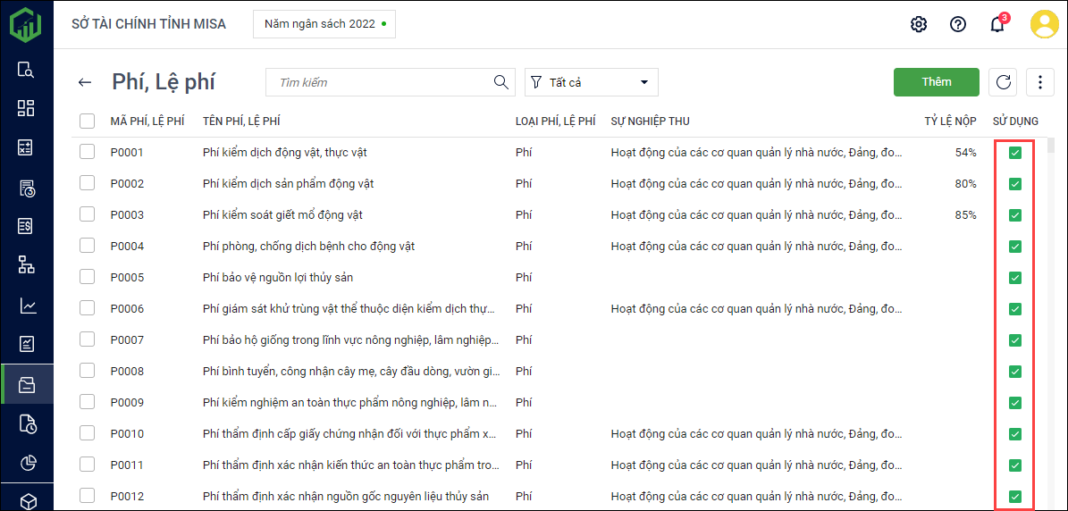Open the user profile avatar
Image resolution: width=1068 pixels, height=511 pixels.
pos(1044,24)
